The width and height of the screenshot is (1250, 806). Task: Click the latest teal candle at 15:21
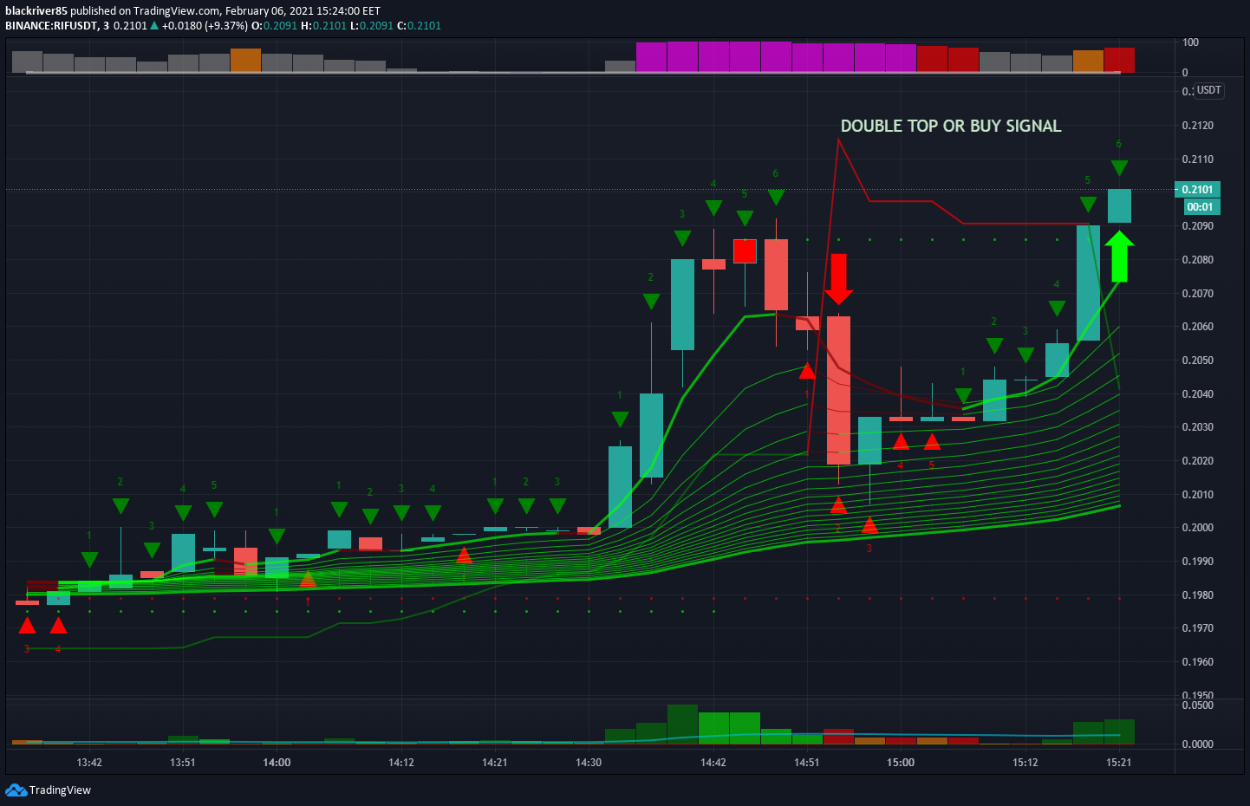click(x=1119, y=206)
